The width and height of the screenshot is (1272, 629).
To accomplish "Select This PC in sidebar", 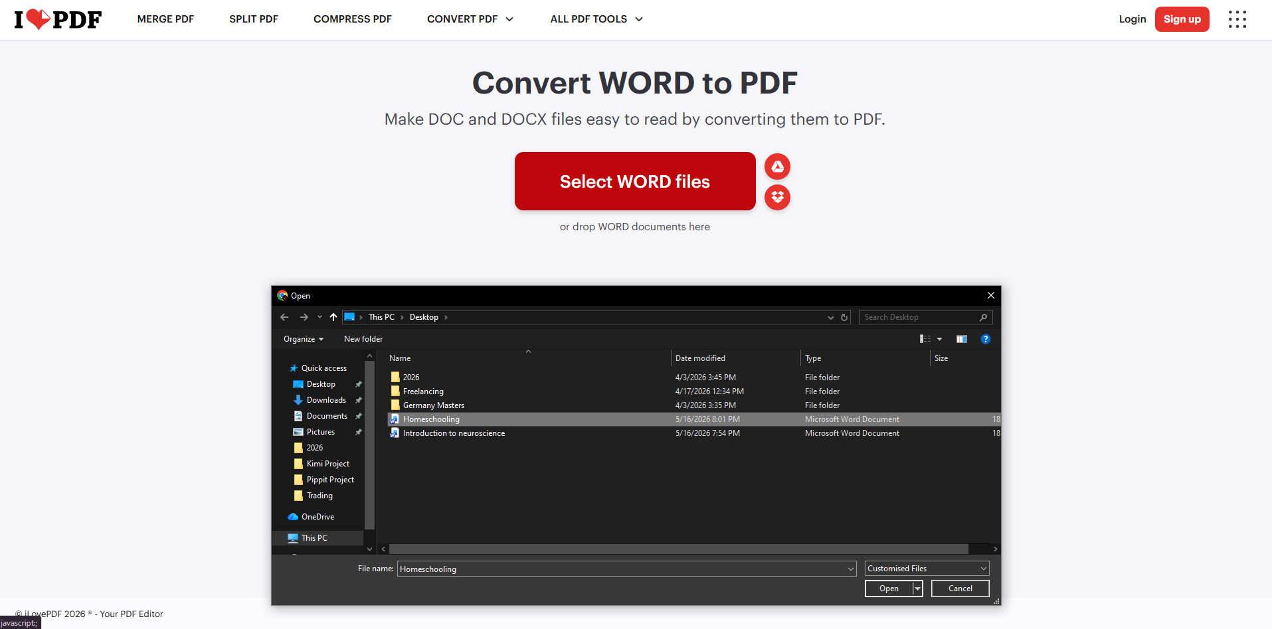I will (x=318, y=538).
